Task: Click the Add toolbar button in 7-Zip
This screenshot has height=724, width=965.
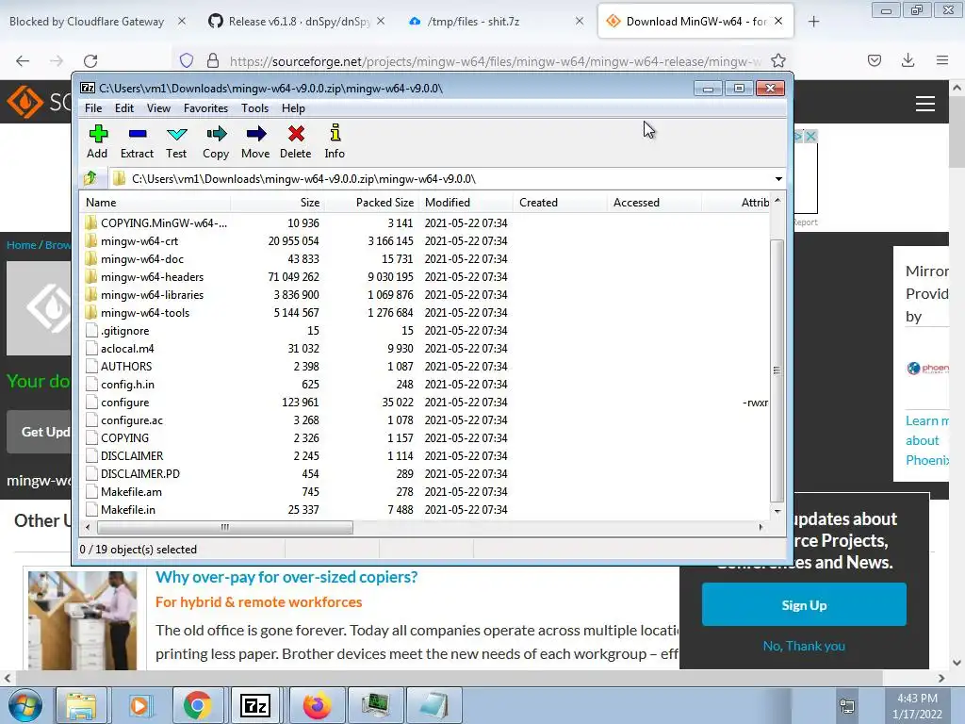Action: (x=97, y=142)
